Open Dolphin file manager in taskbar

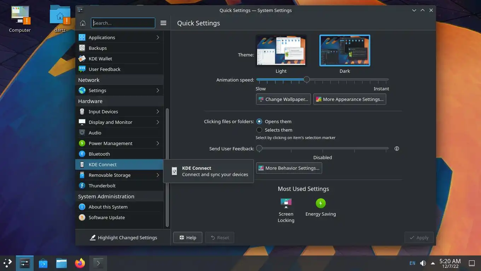(x=62, y=263)
